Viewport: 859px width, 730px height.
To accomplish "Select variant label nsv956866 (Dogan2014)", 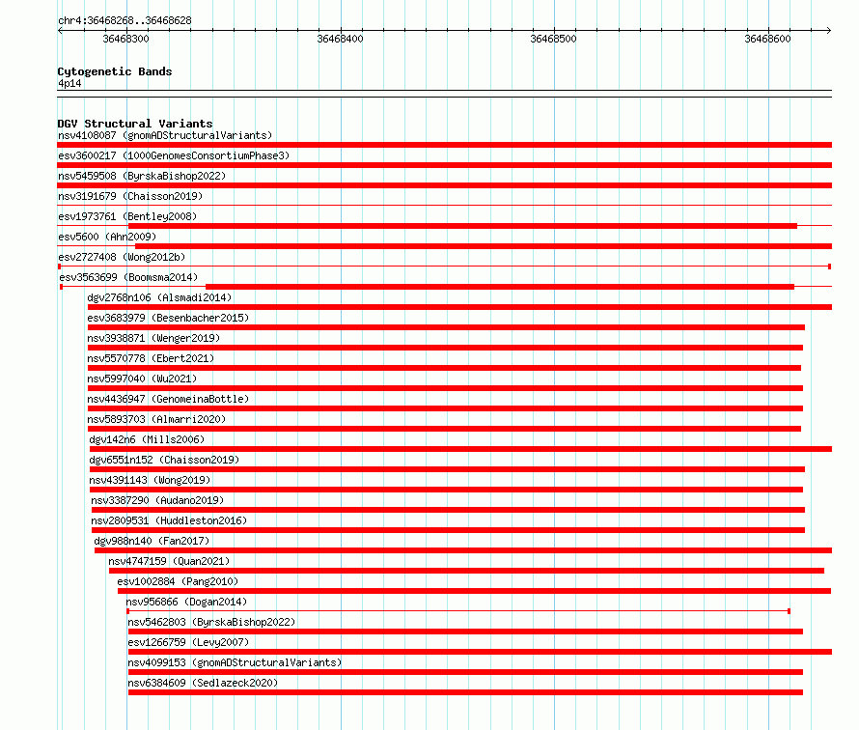I will [x=187, y=602].
